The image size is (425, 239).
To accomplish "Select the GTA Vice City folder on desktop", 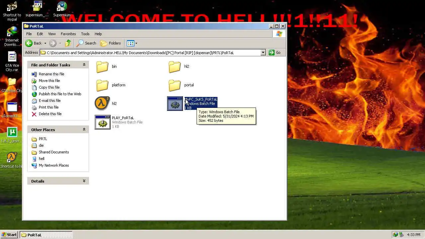I will pyautogui.click(x=12, y=85).
